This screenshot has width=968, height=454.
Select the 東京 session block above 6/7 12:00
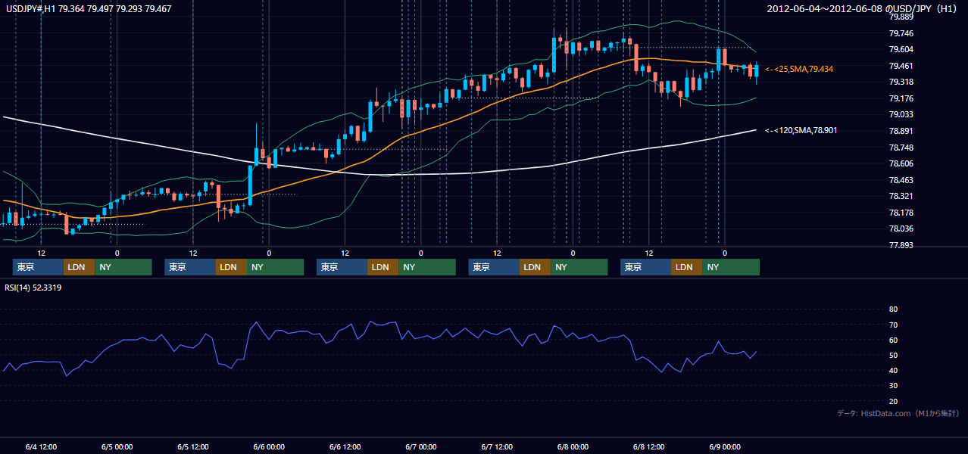point(494,267)
